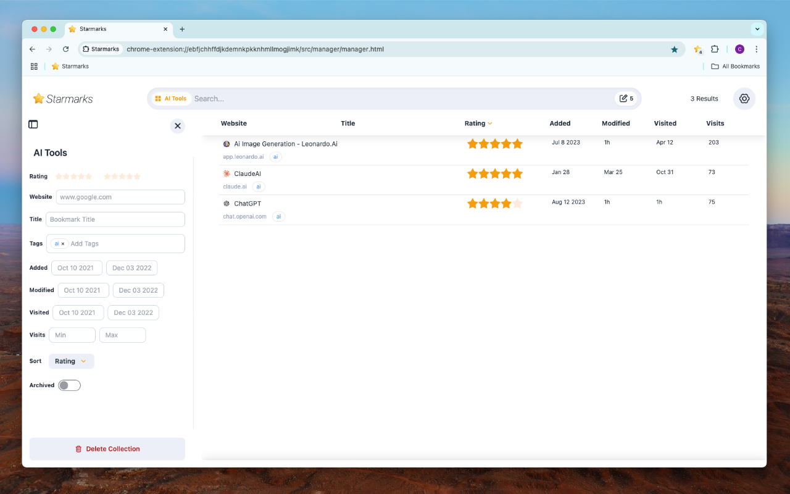This screenshot has height=494, width=790.
Task: Set minimum rating stars filter
Action: click(x=73, y=177)
